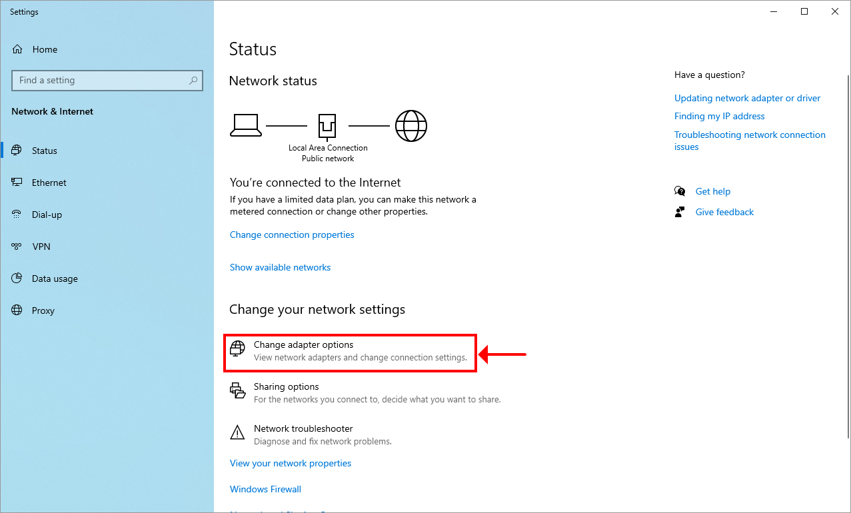Viewport: 851px width, 513px height.
Task: Click the Dial-up icon in sidebar
Action: (17, 215)
